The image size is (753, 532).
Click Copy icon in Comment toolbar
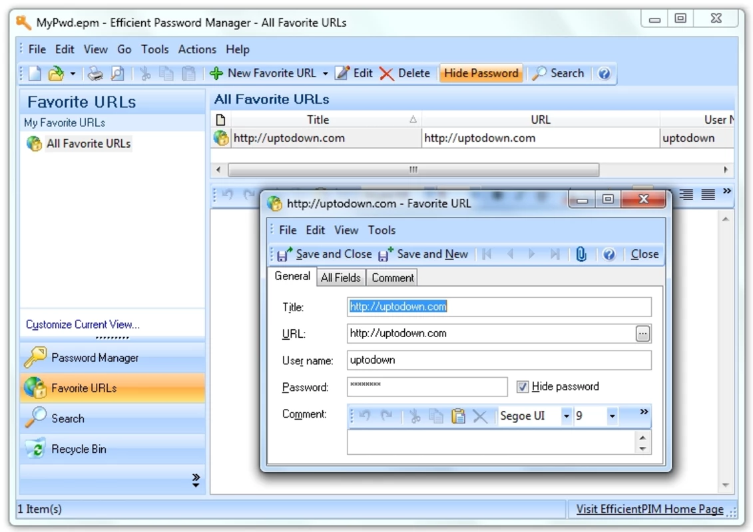click(x=436, y=416)
